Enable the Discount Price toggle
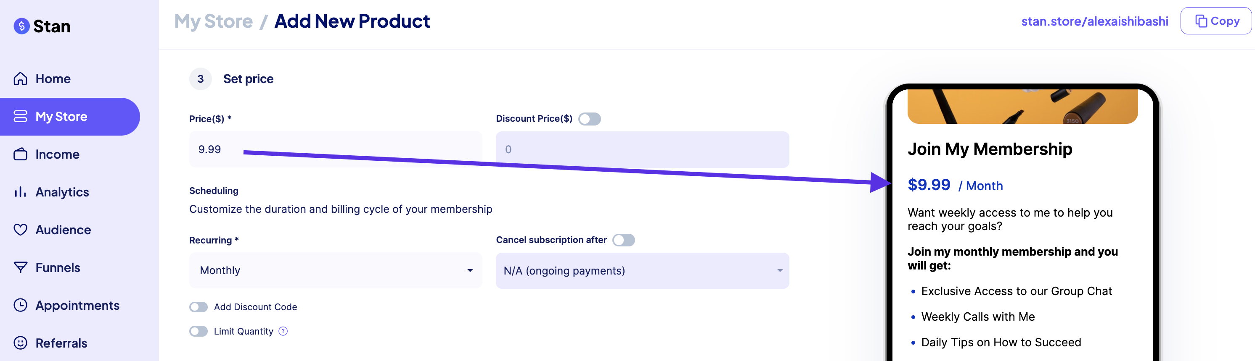 point(590,118)
